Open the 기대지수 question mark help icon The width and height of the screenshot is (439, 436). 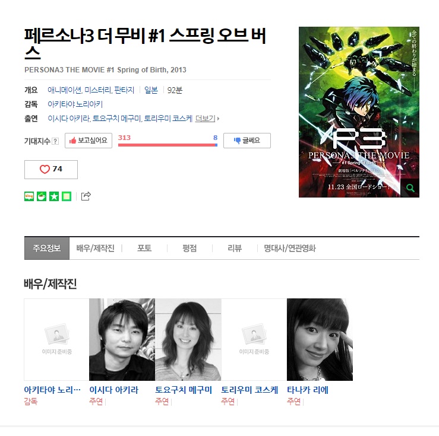55,141
